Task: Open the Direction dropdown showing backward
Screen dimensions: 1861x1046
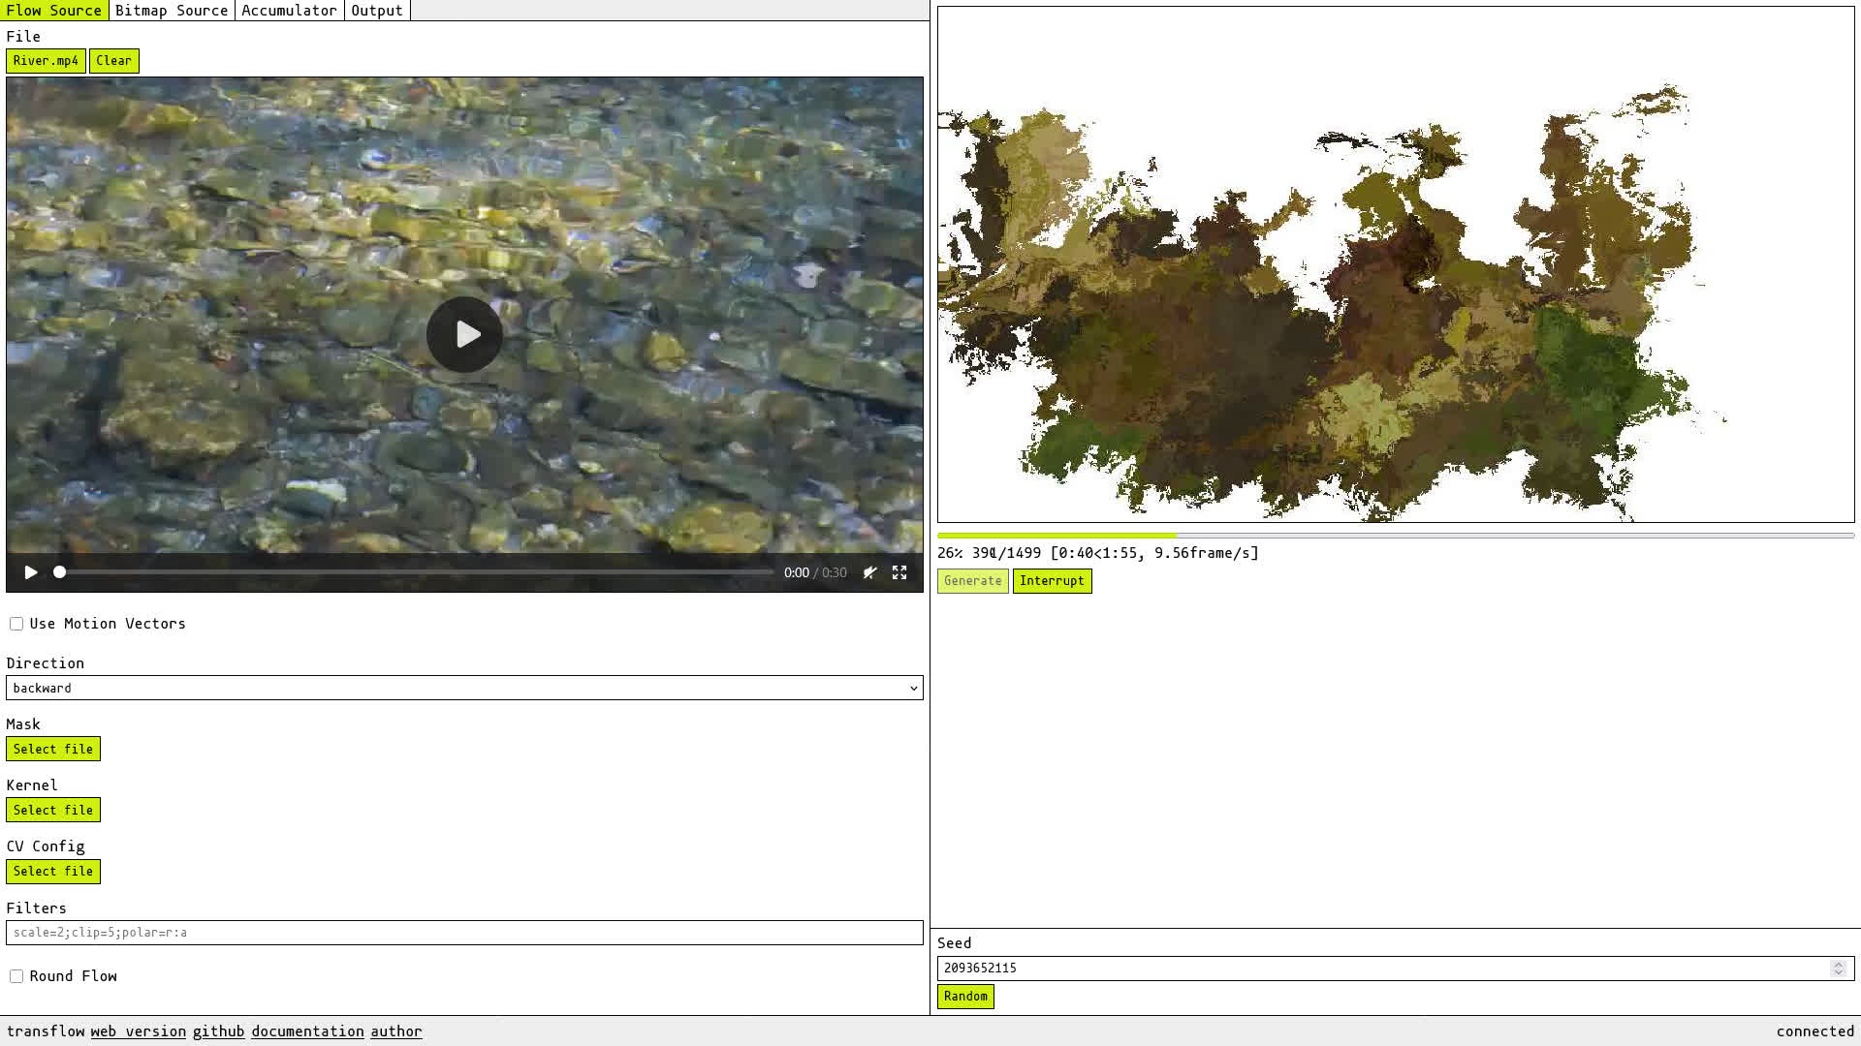Action: pos(464,688)
